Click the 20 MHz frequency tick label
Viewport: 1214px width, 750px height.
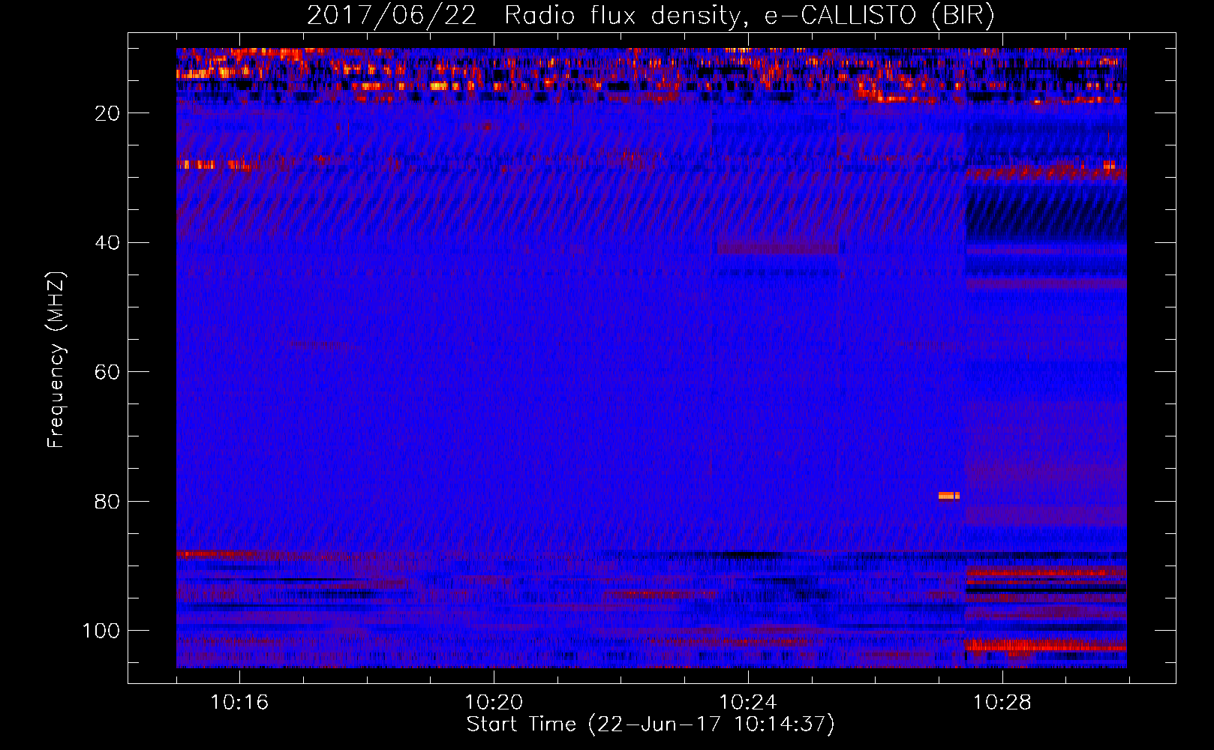point(107,113)
